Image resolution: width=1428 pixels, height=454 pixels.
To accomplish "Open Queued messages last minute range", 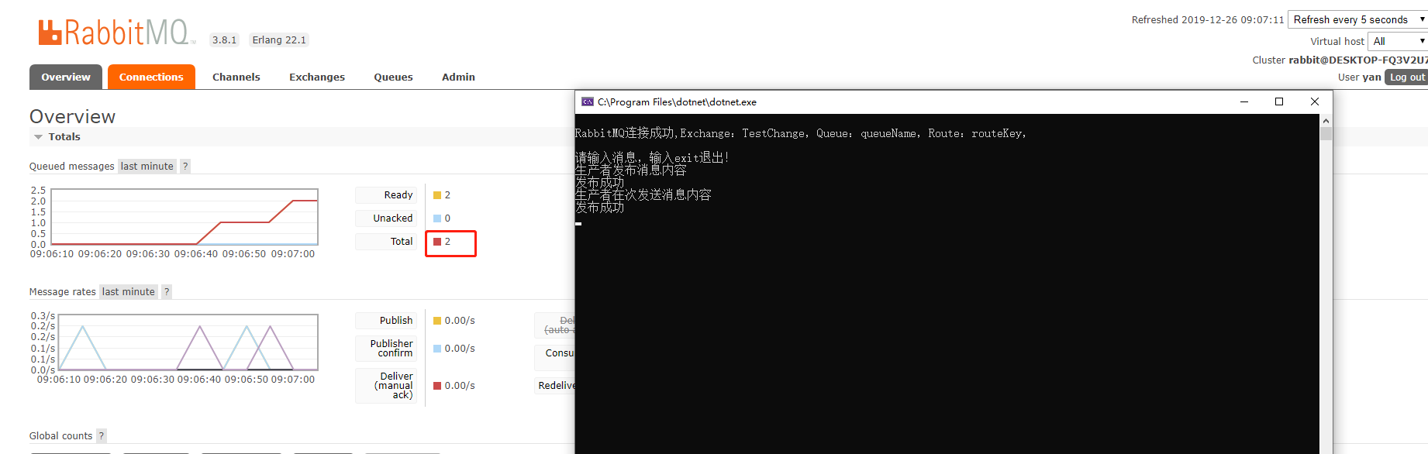I will 147,166.
